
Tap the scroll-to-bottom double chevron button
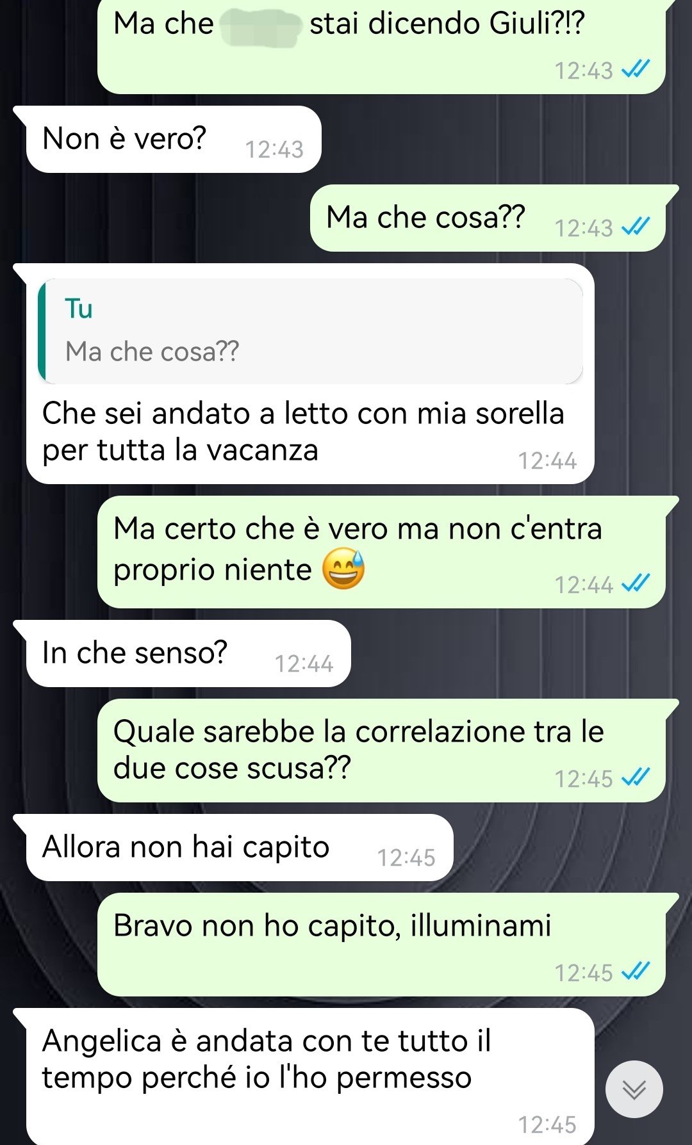(x=634, y=1089)
